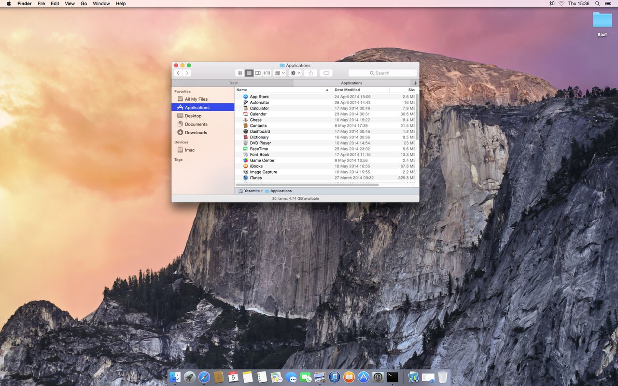Add a new Finder tab with plus button
The height and width of the screenshot is (386, 618).
click(415, 83)
